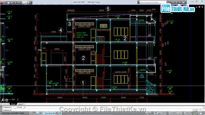The height and width of the screenshot is (115, 205).
Task: Select the Model tab
Action: click(x=13, y=104)
